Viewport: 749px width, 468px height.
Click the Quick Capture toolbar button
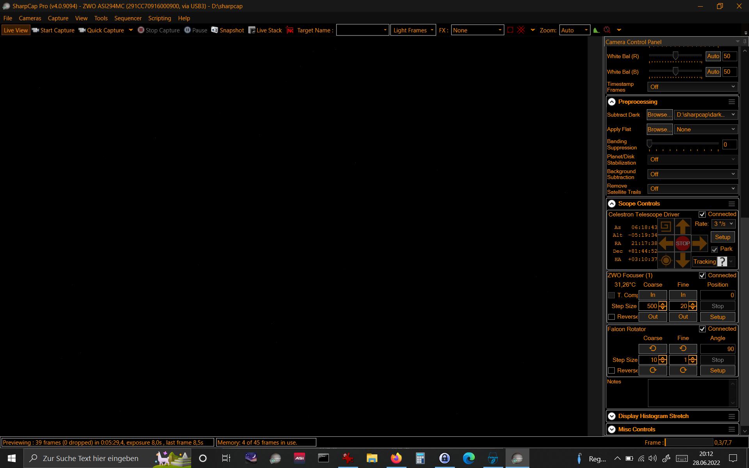pos(101,30)
